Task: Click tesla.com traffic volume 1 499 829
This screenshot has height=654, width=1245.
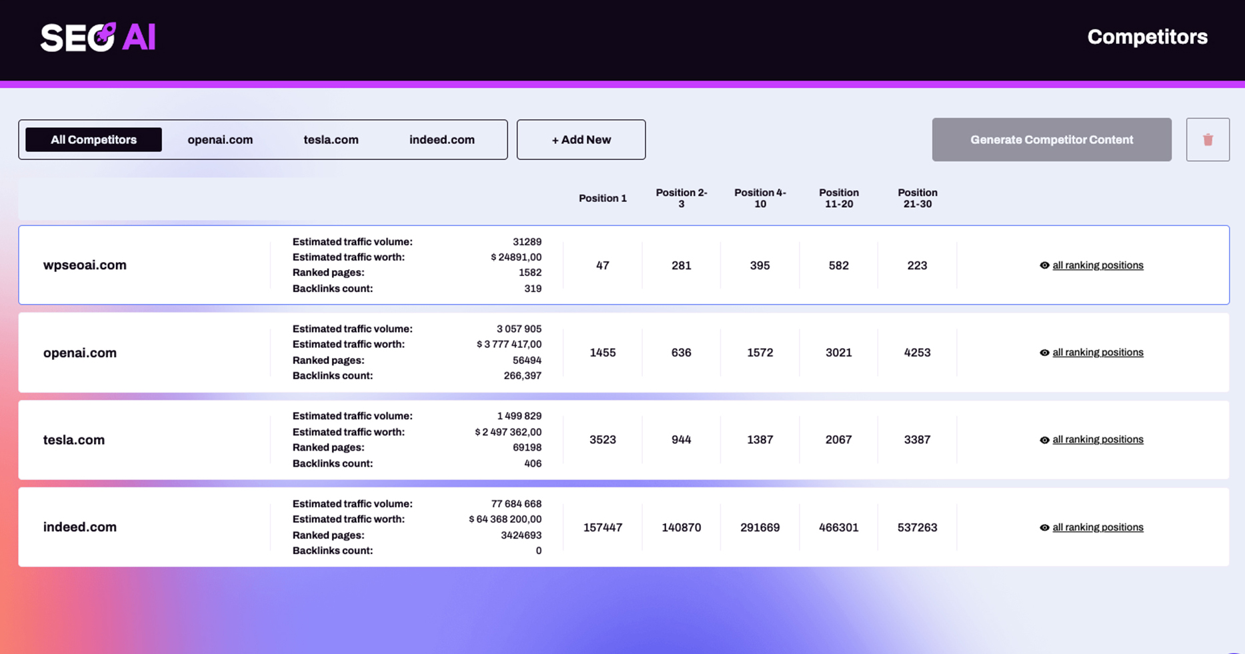Action: tap(519, 416)
